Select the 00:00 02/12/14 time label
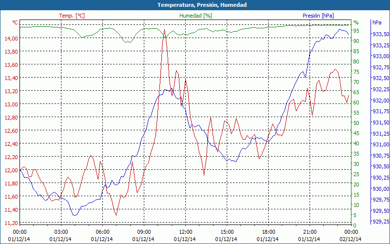Viewport: 390px width, 244px height. (351, 235)
